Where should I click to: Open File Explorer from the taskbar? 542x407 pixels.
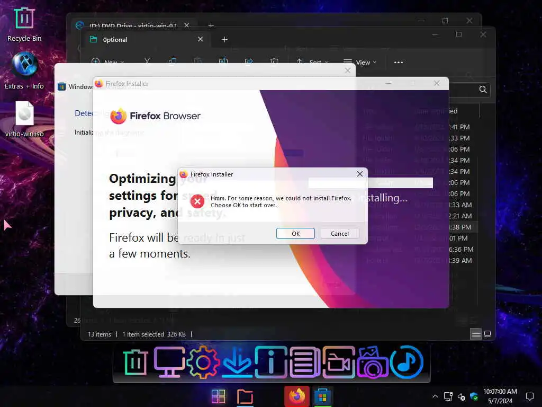[245, 396]
